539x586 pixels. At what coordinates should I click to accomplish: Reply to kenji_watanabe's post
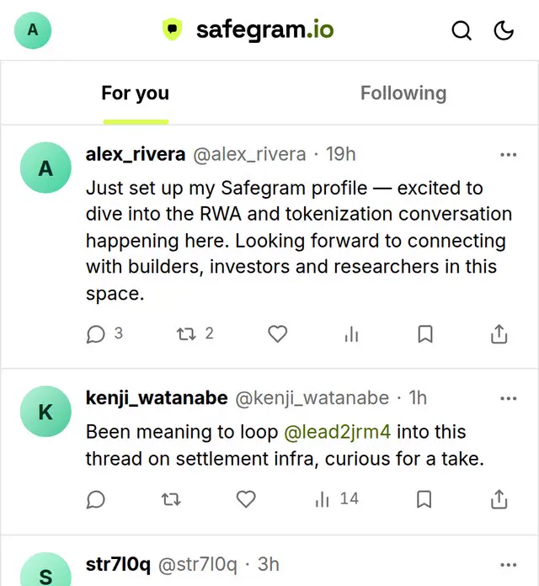(95, 499)
